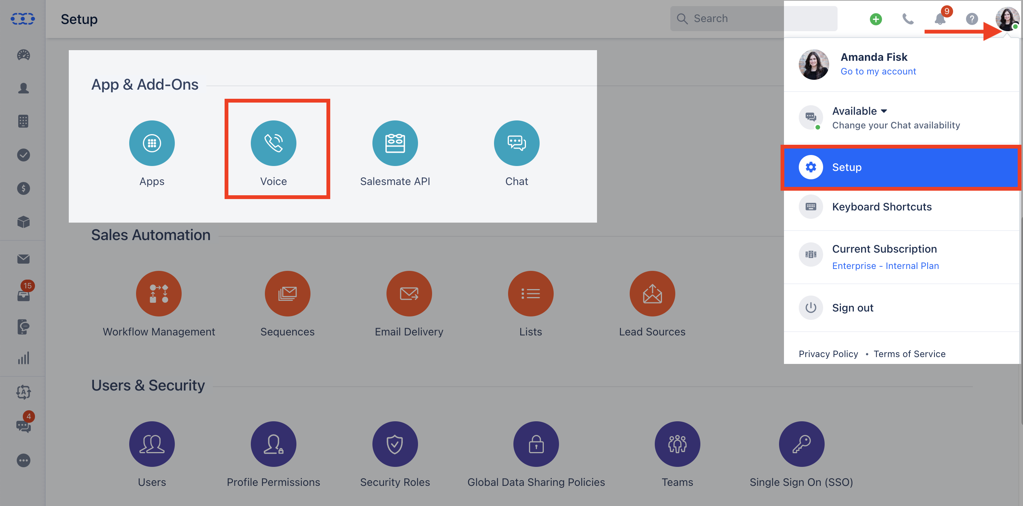Open the phone-and-chat-bubble icon in sidebar

24,327
